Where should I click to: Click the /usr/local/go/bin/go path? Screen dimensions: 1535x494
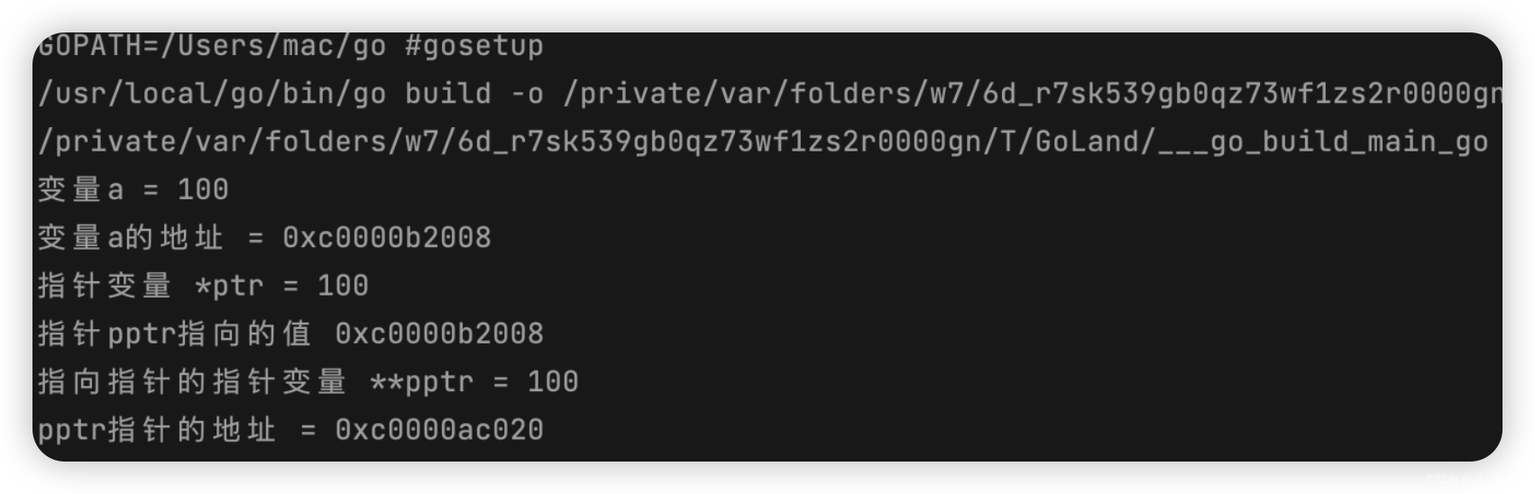pos(212,94)
